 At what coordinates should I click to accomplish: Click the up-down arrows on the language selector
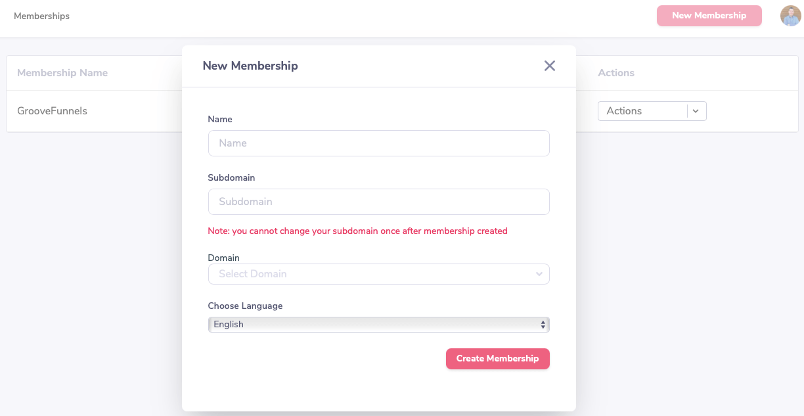tap(543, 325)
